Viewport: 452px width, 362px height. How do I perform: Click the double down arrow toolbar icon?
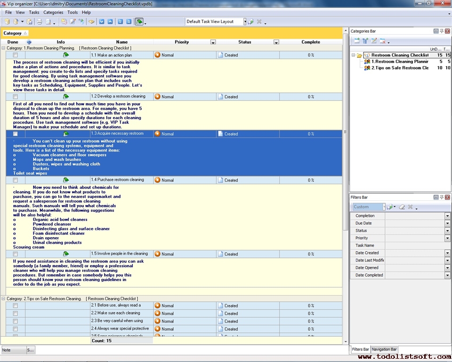[120, 22]
